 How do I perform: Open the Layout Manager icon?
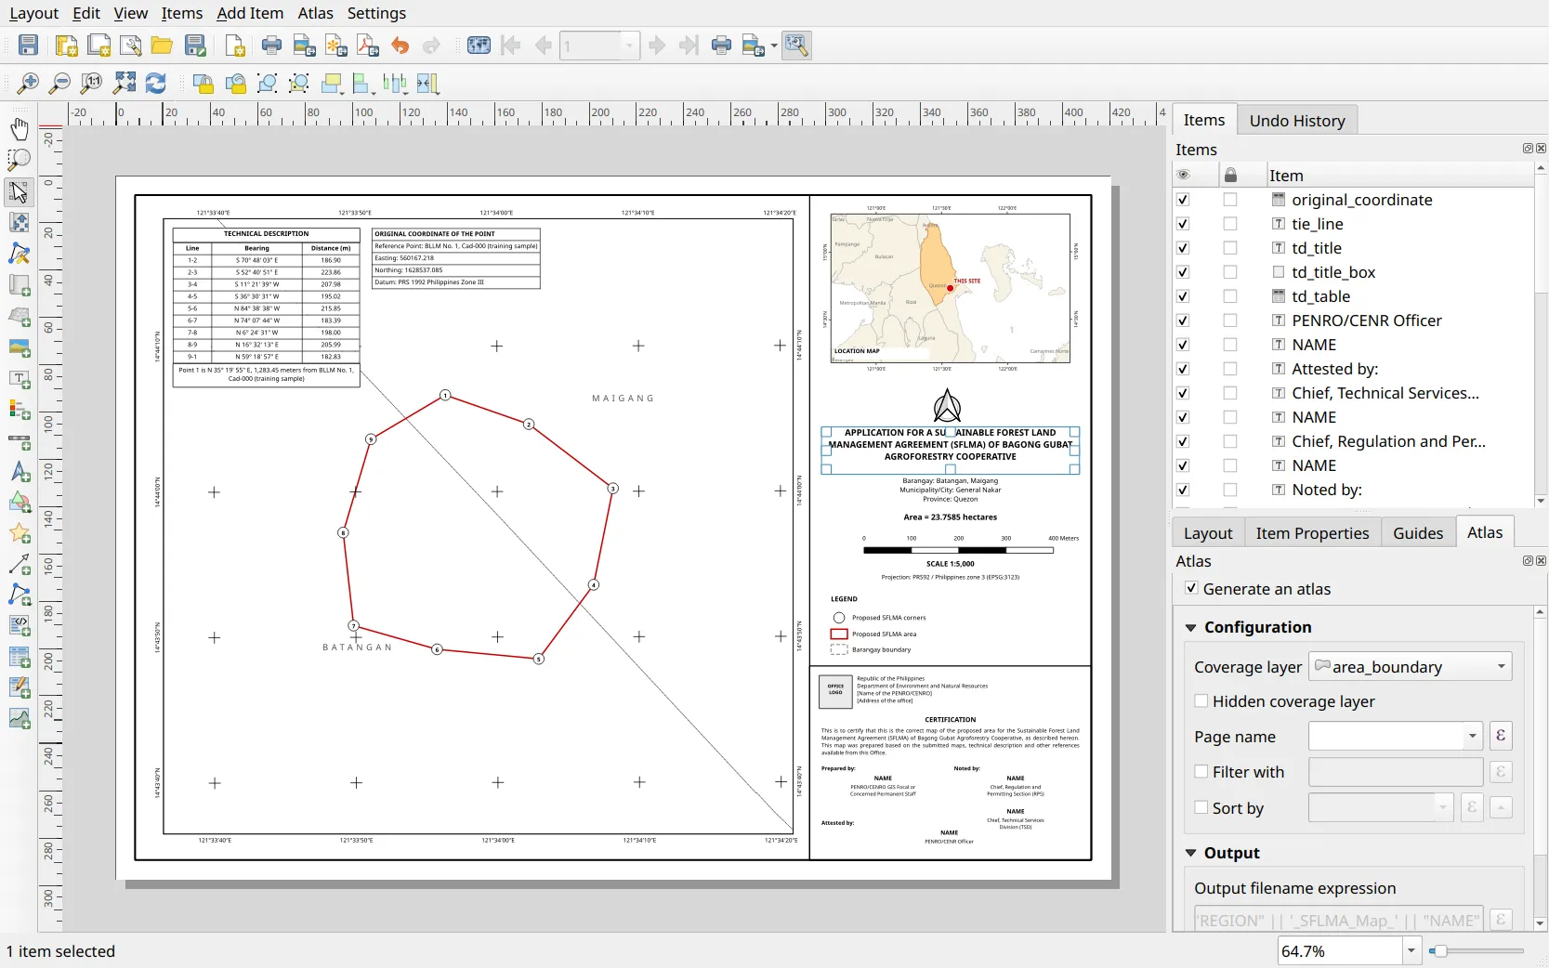pos(130,46)
